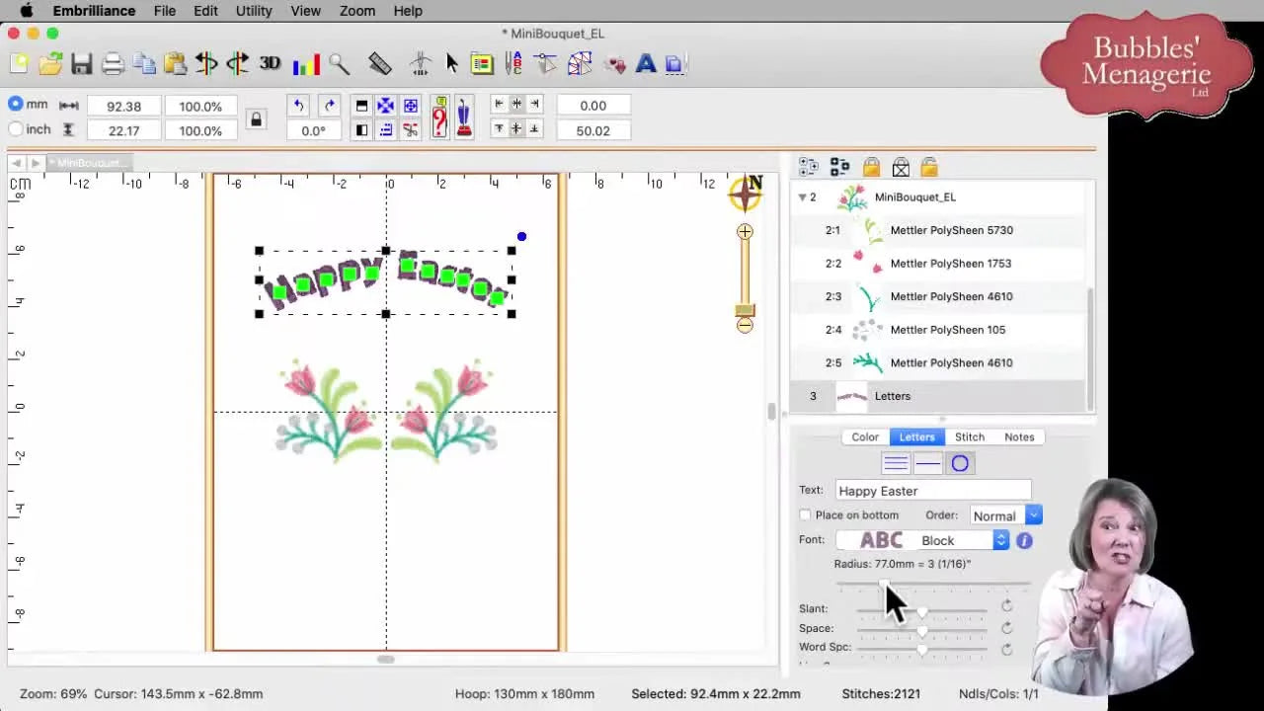Open the File menu
Image resolution: width=1264 pixels, height=711 pixels.
164,11
